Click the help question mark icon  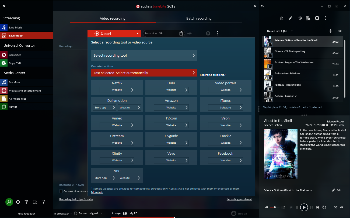44,202
